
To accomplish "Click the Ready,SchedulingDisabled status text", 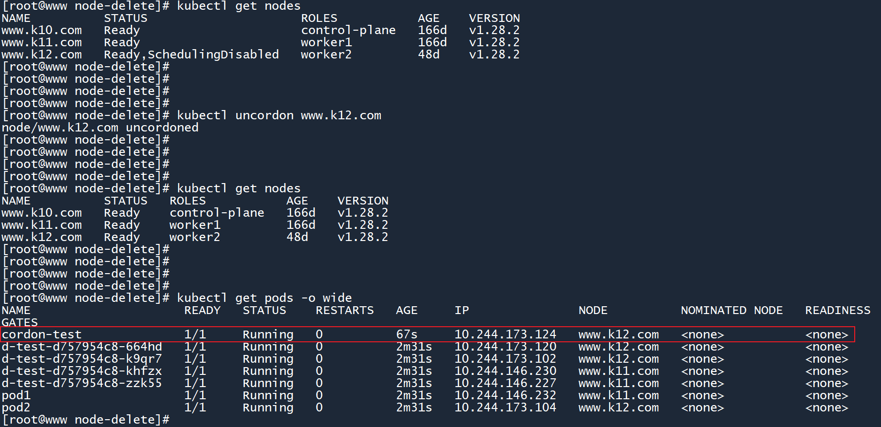I will (x=191, y=55).
